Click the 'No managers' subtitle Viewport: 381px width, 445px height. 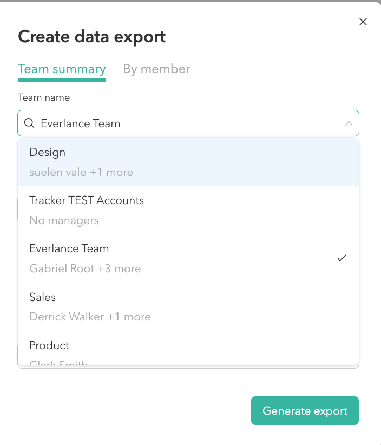click(x=64, y=220)
